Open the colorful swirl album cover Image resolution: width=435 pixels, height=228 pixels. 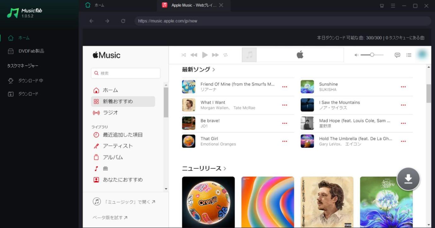267,202
